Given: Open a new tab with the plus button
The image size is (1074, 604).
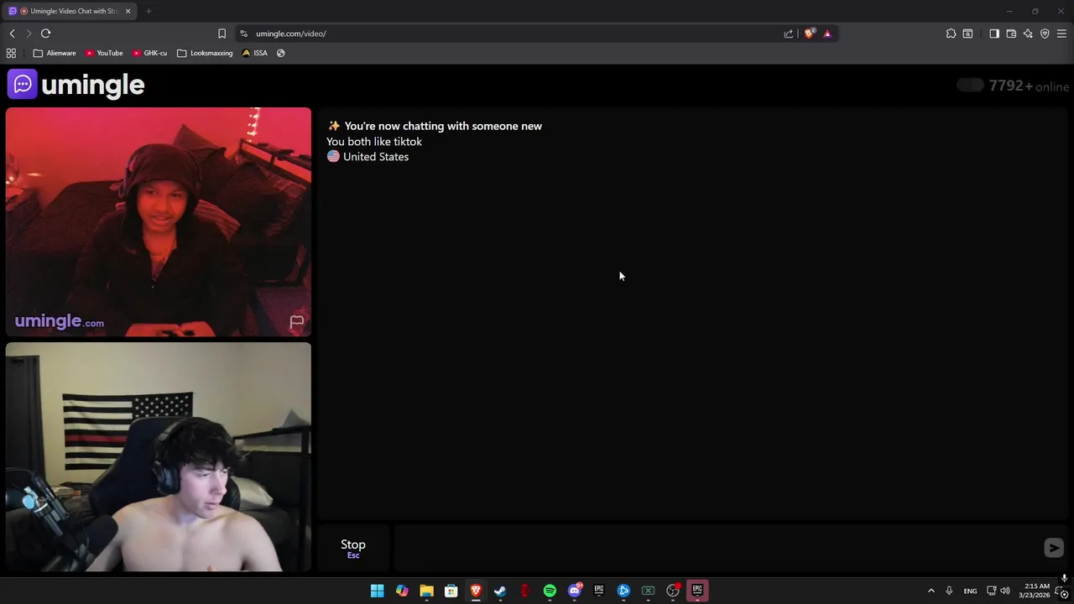Looking at the screenshot, I should [149, 11].
